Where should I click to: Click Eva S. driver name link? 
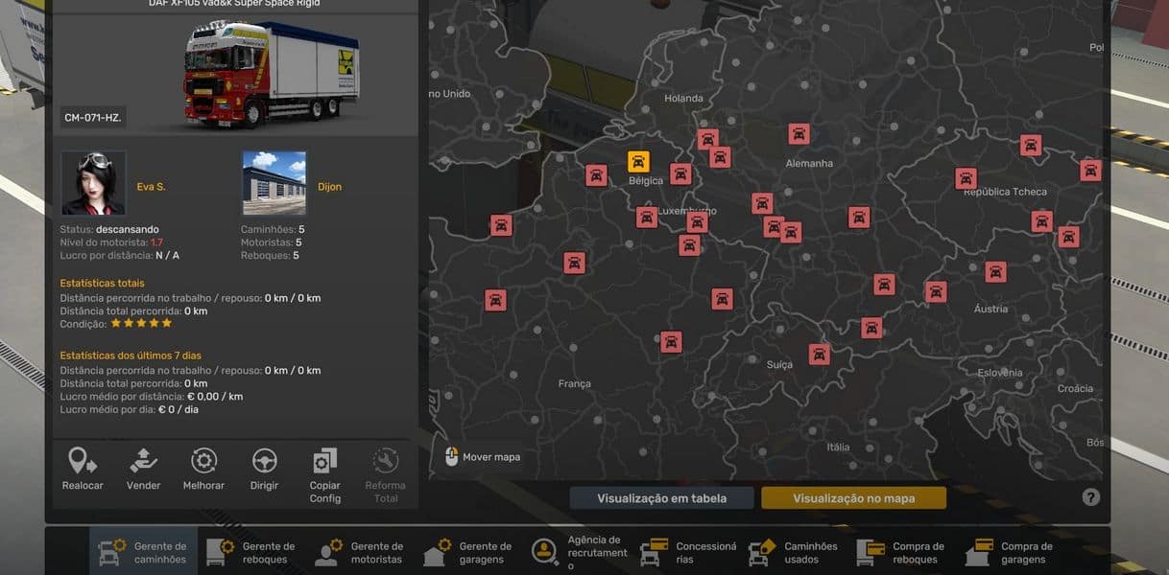click(151, 187)
